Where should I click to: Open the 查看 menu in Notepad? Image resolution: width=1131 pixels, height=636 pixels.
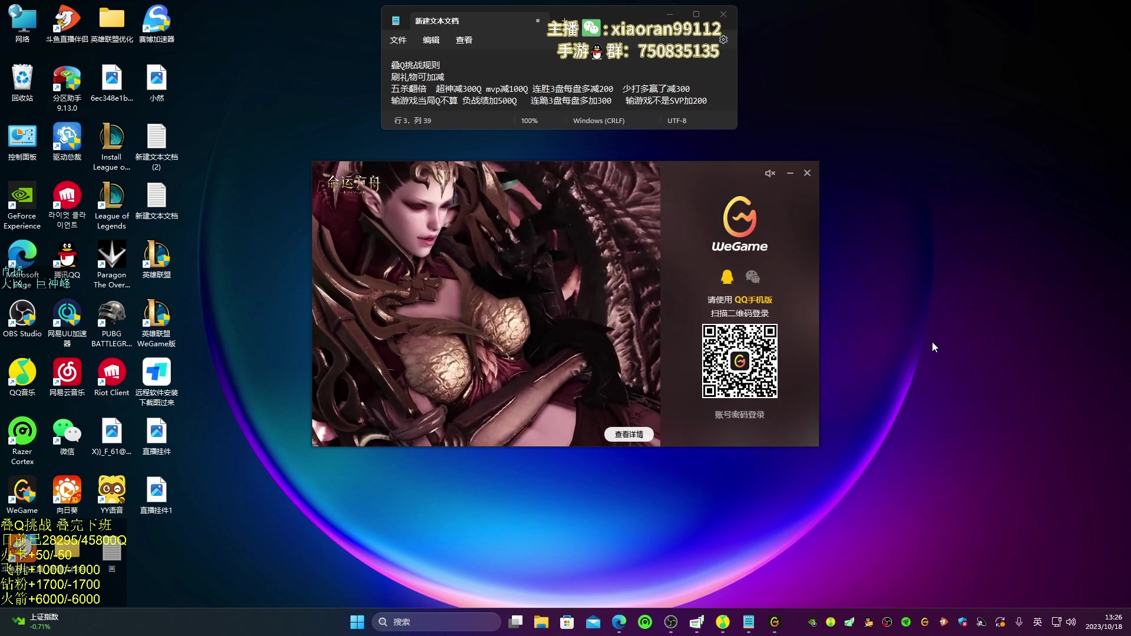pos(464,40)
